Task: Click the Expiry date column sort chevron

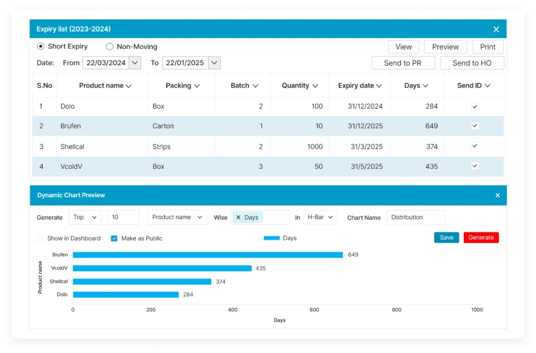Action: click(x=379, y=86)
